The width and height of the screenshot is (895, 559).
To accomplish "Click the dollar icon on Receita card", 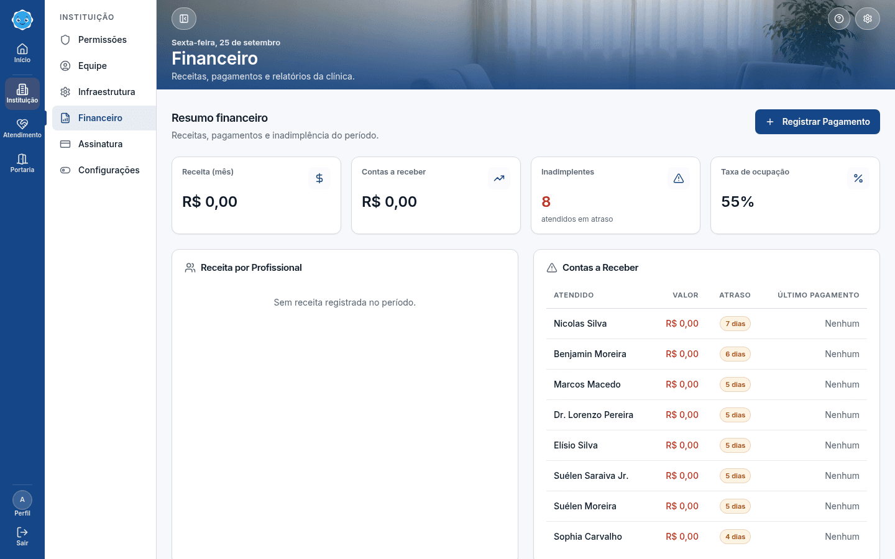I will [319, 178].
